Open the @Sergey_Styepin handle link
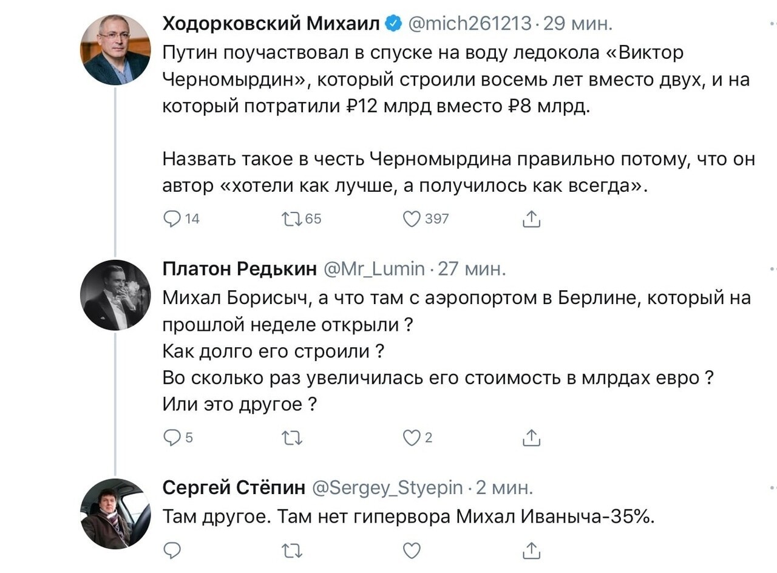Image resolution: width=777 pixels, height=573 pixels. [x=387, y=487]
